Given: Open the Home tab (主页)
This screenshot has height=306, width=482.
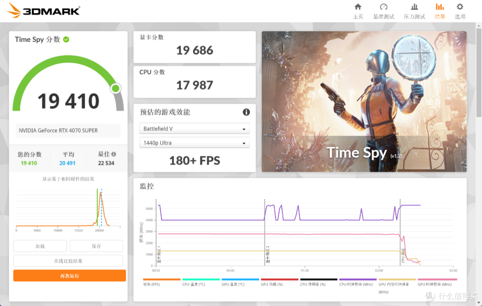Looking at the screenshot, I should 358,11.
